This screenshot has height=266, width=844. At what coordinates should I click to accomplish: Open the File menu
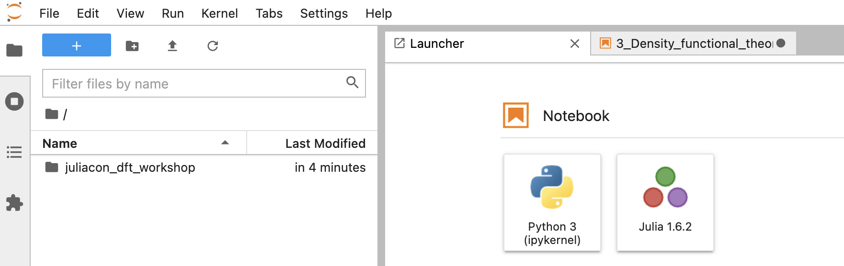49,13
